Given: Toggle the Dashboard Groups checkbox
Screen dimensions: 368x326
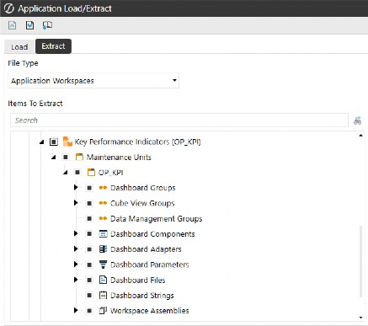Looking at the screenshot, I should tap(89, 188).
